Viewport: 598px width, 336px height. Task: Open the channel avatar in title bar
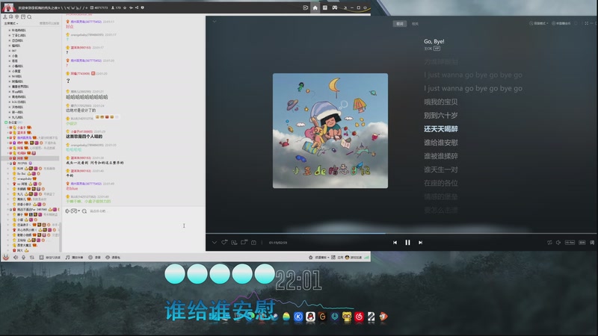point(8,7)
